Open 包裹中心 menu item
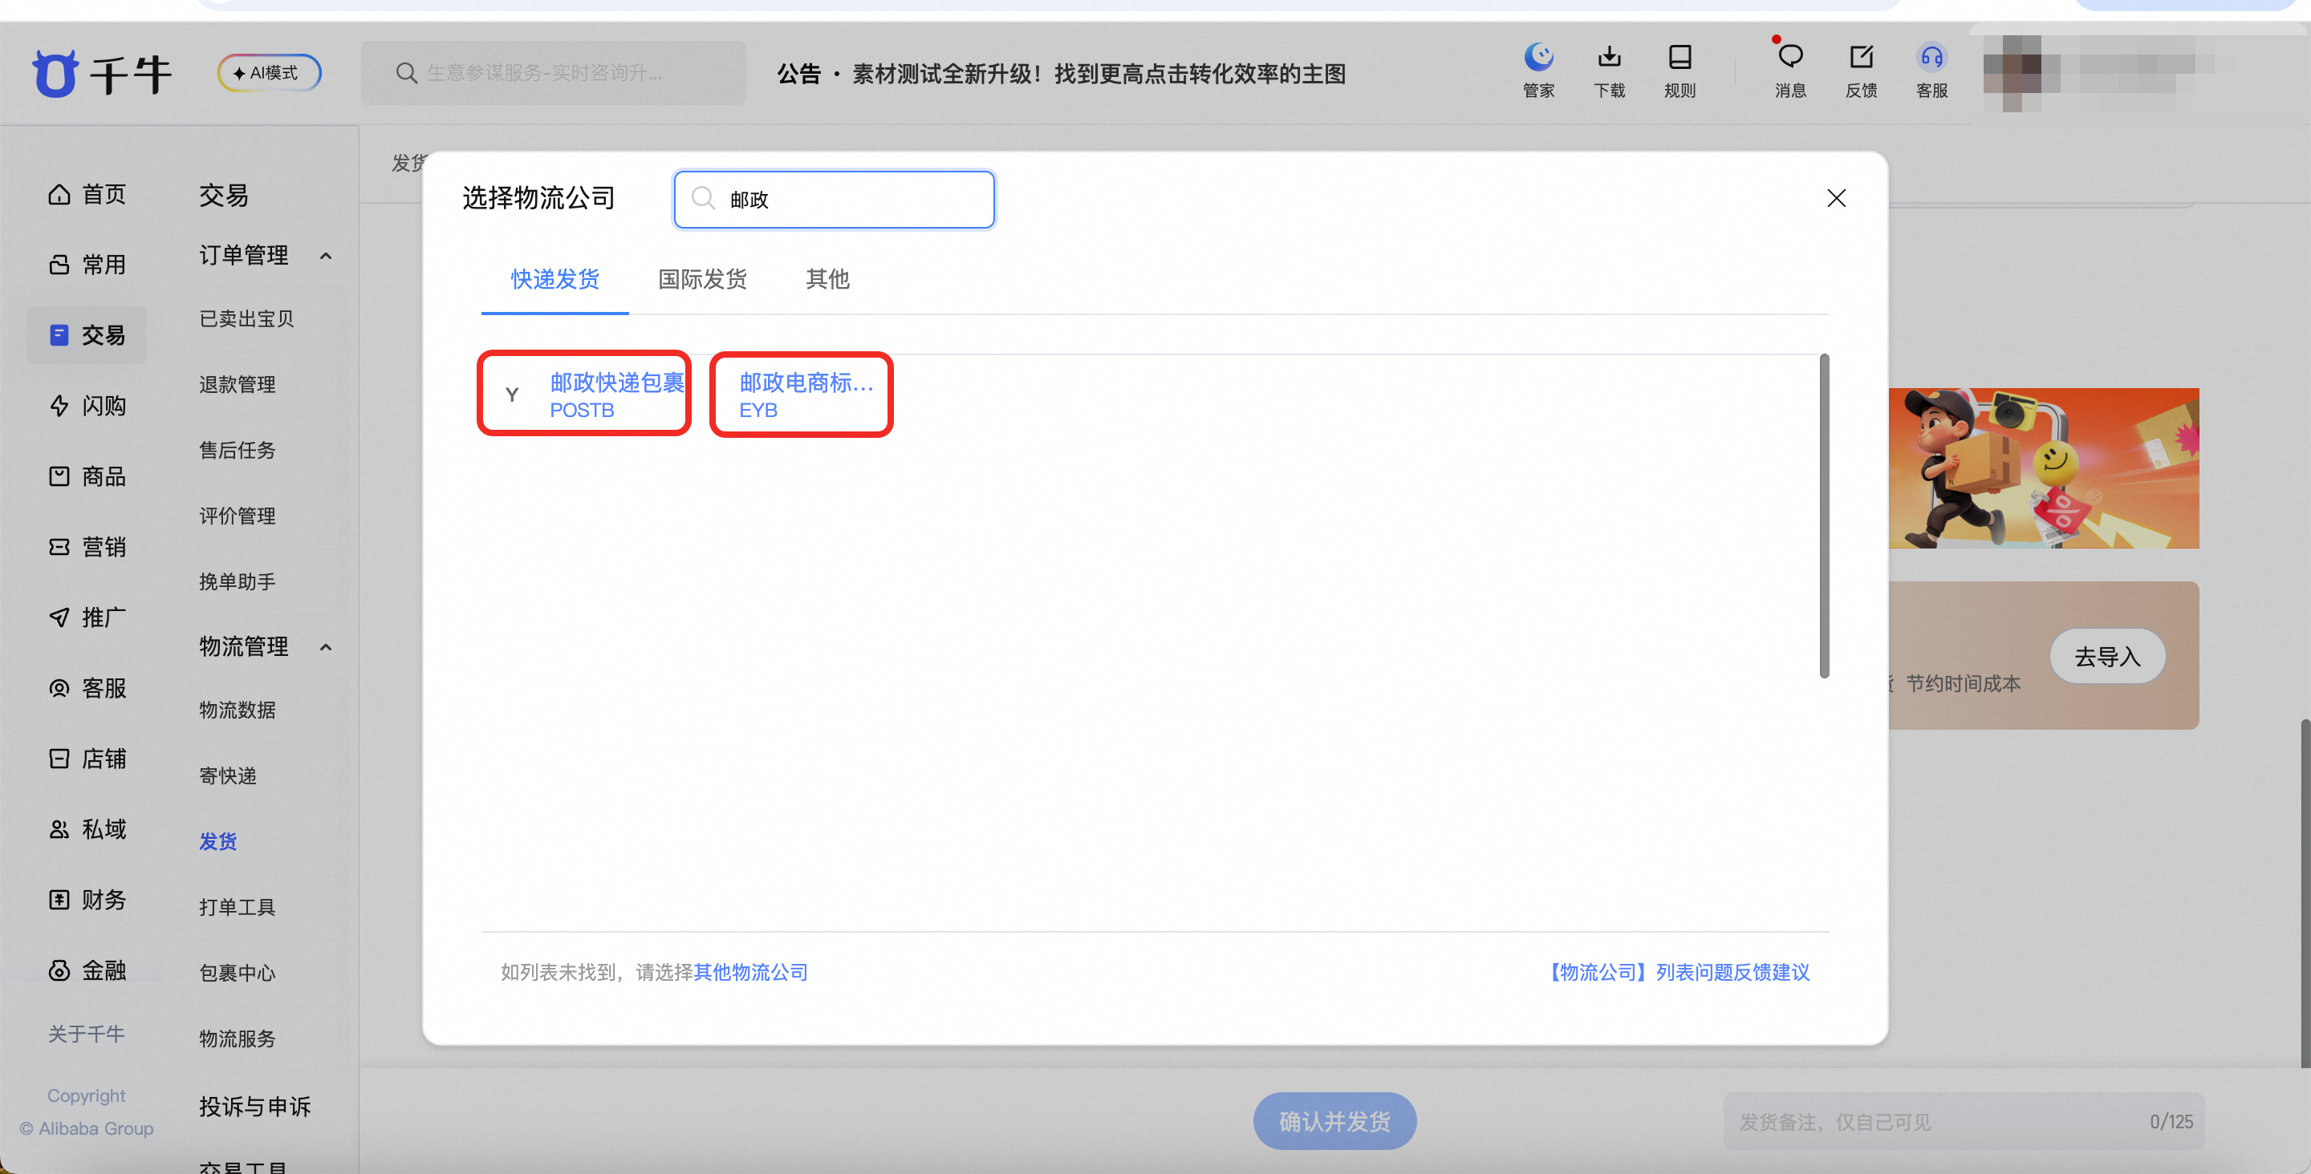Viewport: 2311px width, 1174px height. click(x=238, y=973)
